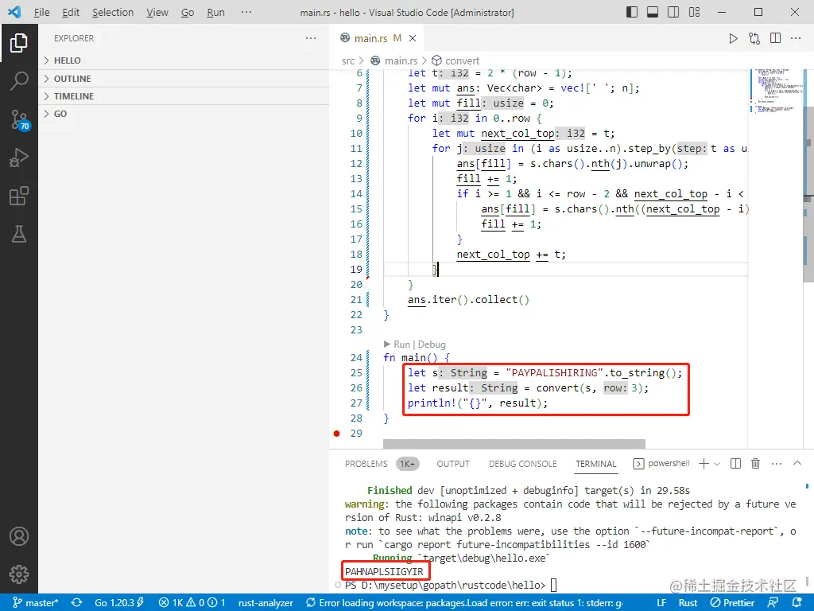Click the horizontal editor scrollbar
The image size is (814, 611).
tap(514, 444)
